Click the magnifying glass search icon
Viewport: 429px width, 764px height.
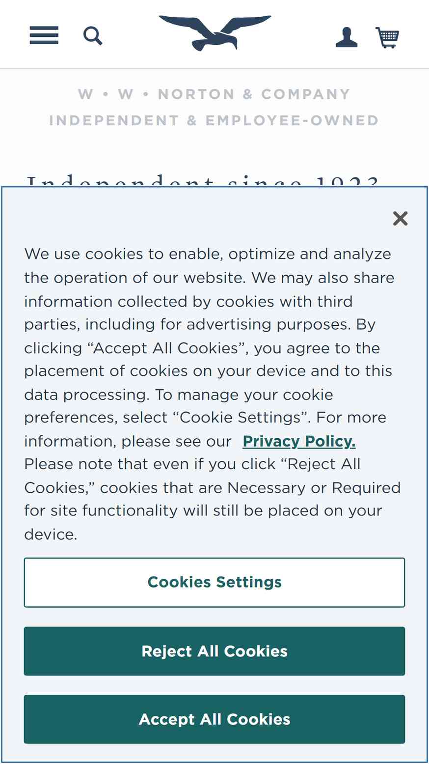pyautogui.click(x=93, y=36)
